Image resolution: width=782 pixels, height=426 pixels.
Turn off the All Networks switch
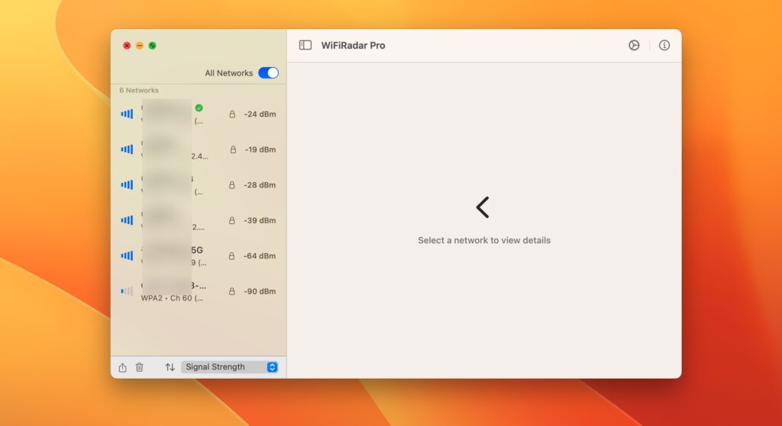(268, 73)
